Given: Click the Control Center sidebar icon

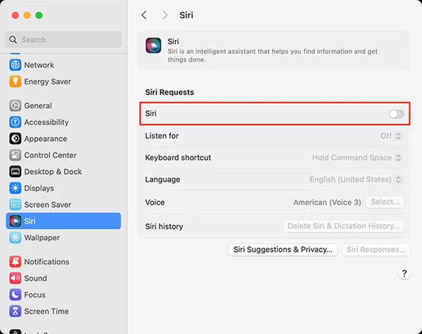Looking at the screenshot, I should click(x=15, y=155).
